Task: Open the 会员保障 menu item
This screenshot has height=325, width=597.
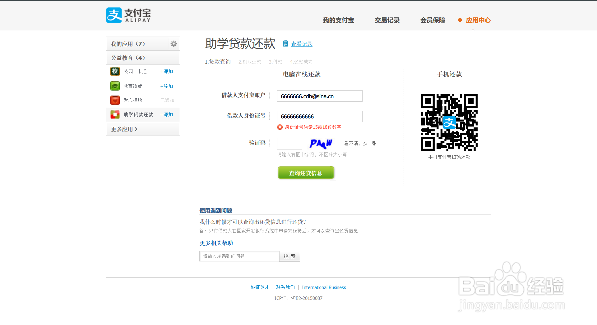Action: click(433, 20)
